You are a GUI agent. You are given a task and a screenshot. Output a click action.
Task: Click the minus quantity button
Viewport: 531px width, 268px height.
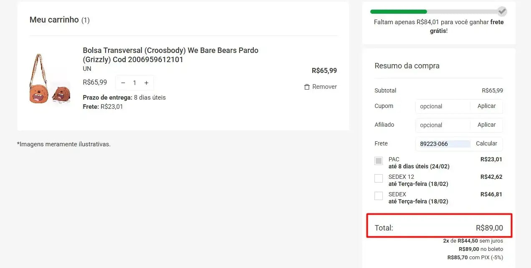click(123, 83)
